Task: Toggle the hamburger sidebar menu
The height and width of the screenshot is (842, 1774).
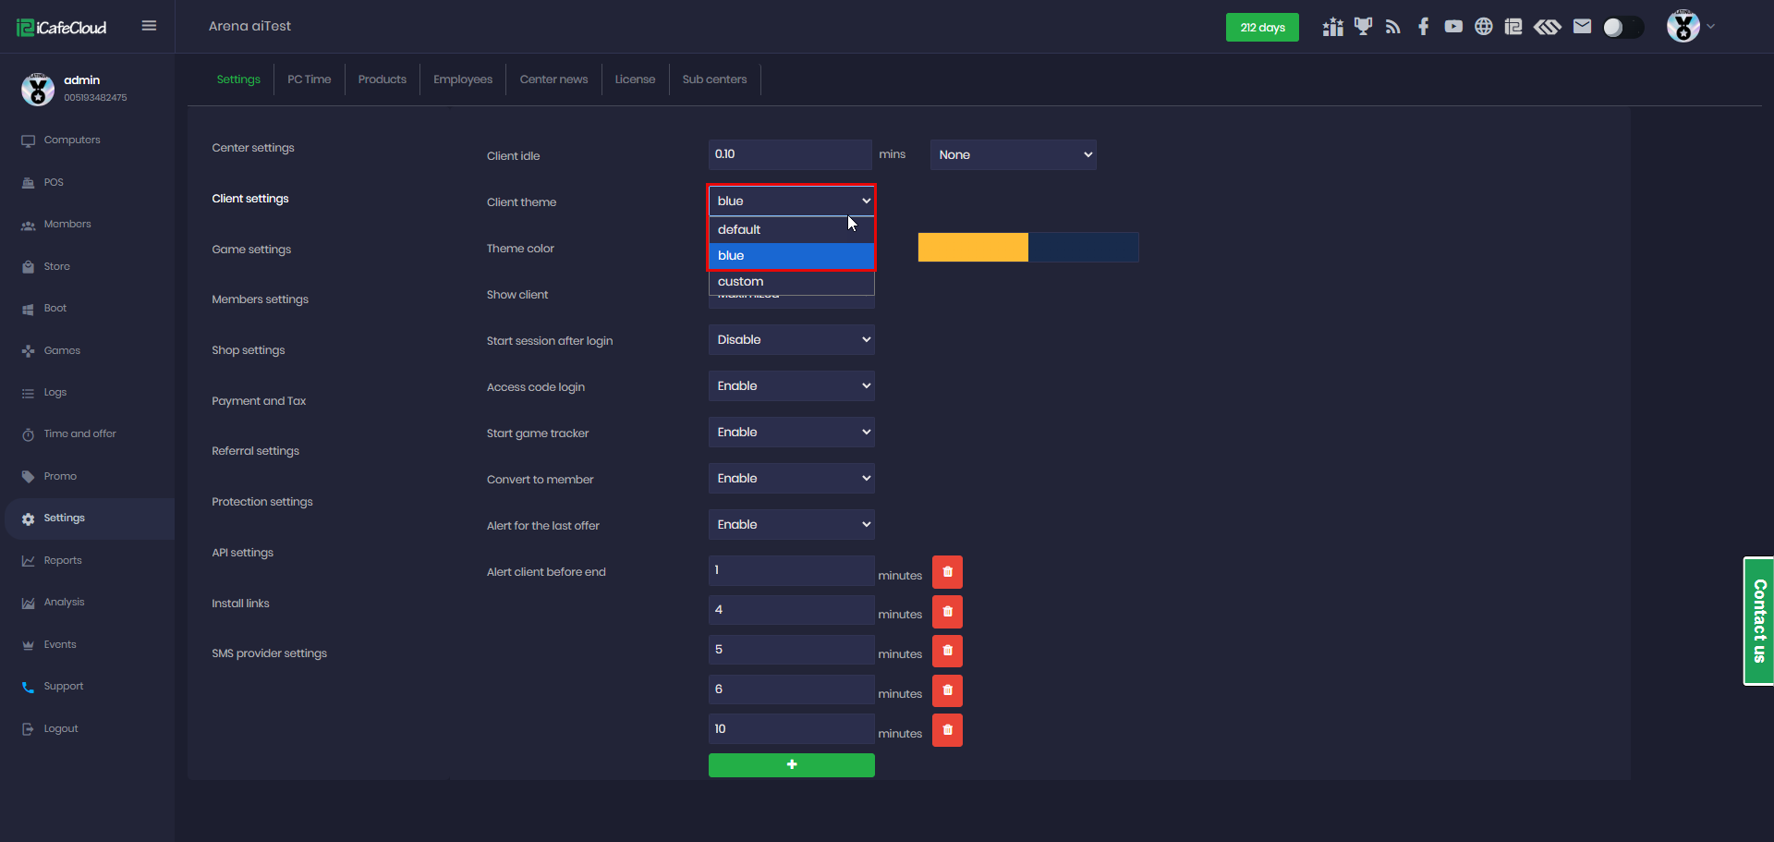Action: [x=149, y=26]
